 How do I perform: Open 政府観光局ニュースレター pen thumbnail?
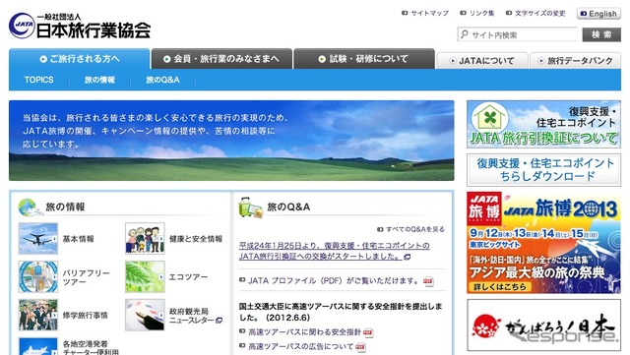145,315
